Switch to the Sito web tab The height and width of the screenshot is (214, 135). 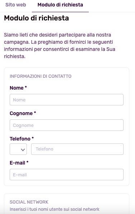[x=15, y=5]
